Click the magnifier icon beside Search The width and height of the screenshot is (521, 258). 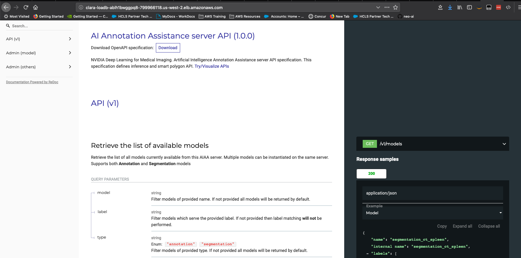click(8, 26)
